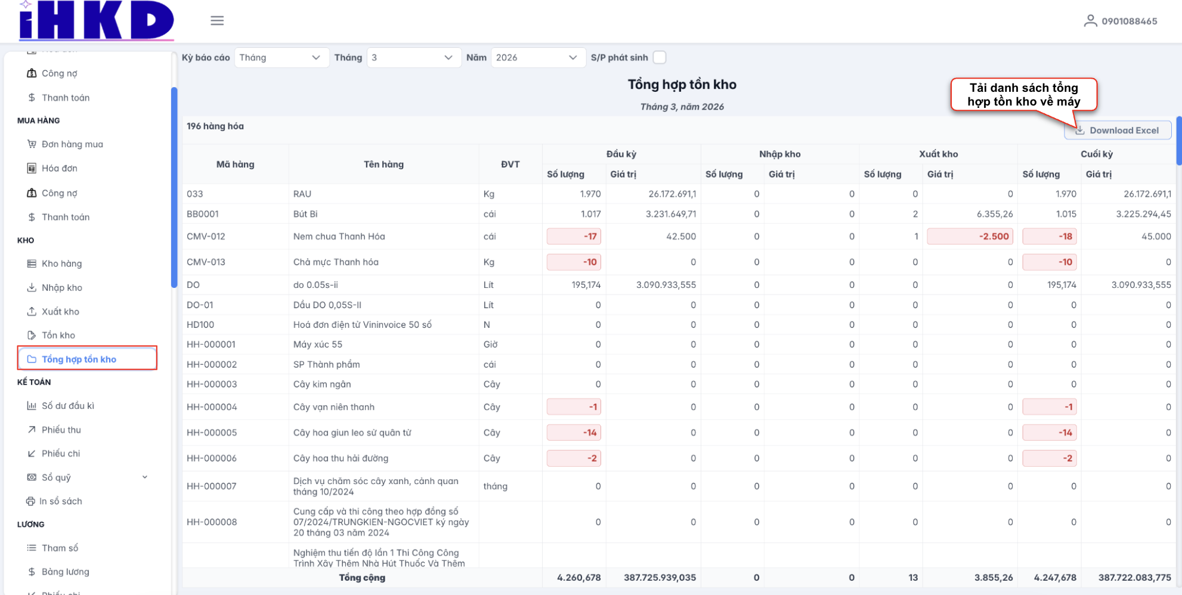Click the In sổ sách printer icon
The height and width of the screenshot is (595, 1182).
(x=30, y=501)
